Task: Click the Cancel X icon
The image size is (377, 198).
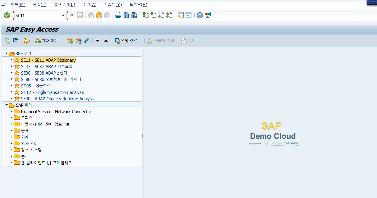Action: 107,15
